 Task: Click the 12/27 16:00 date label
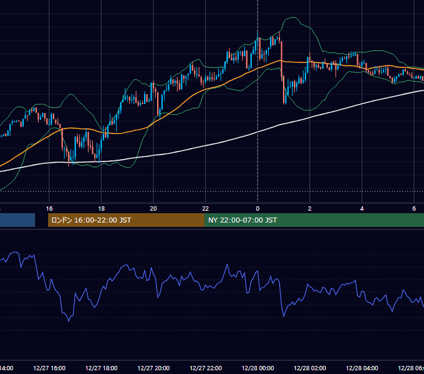click(49, 368)
